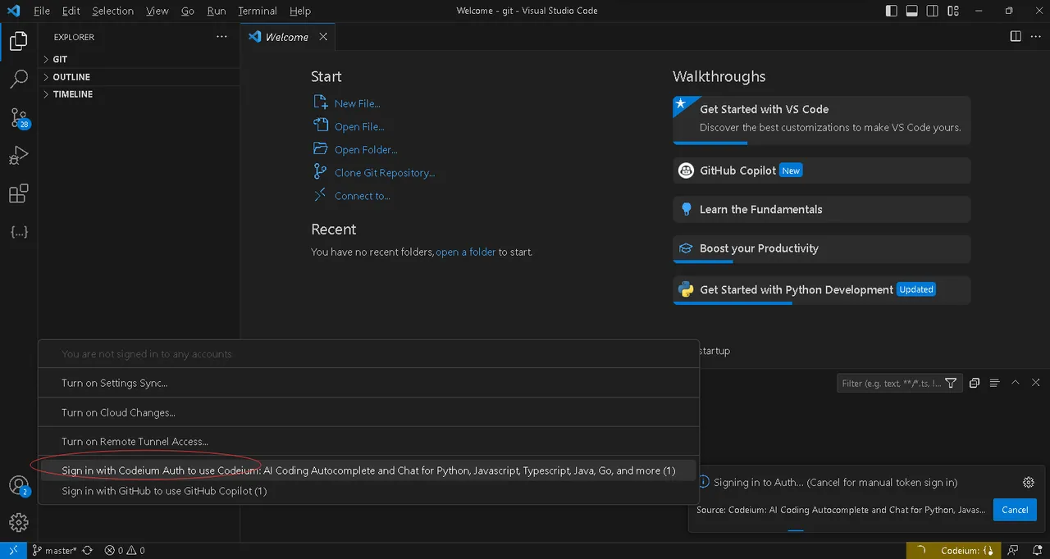The width and height of the screenshot is (1050, 559).
Task: Click the VS Code logo in title bar
Action: point(13,11)
